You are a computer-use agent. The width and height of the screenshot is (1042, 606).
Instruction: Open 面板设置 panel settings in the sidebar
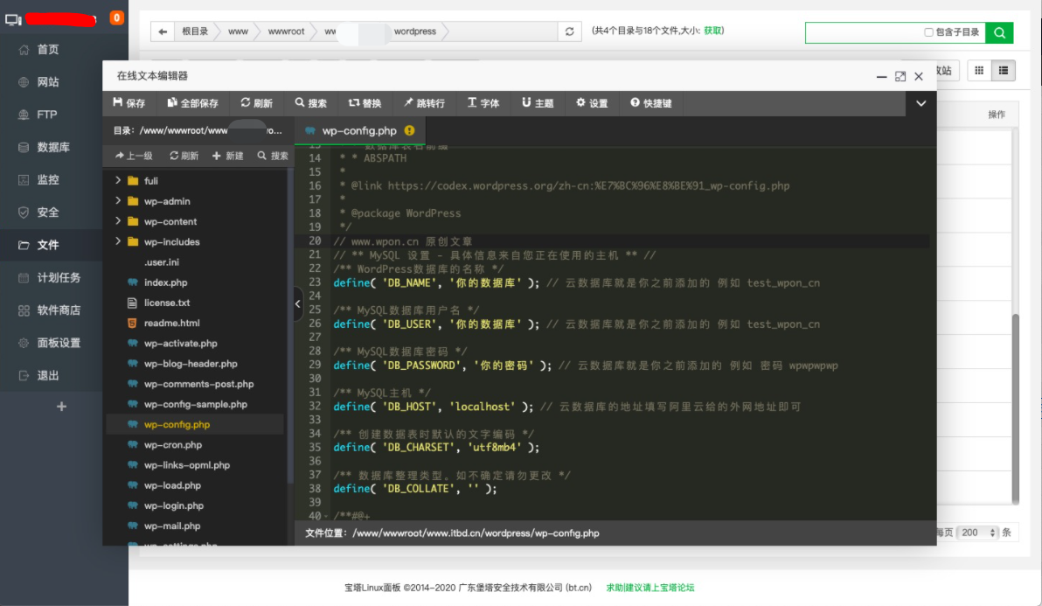point(59,342)
